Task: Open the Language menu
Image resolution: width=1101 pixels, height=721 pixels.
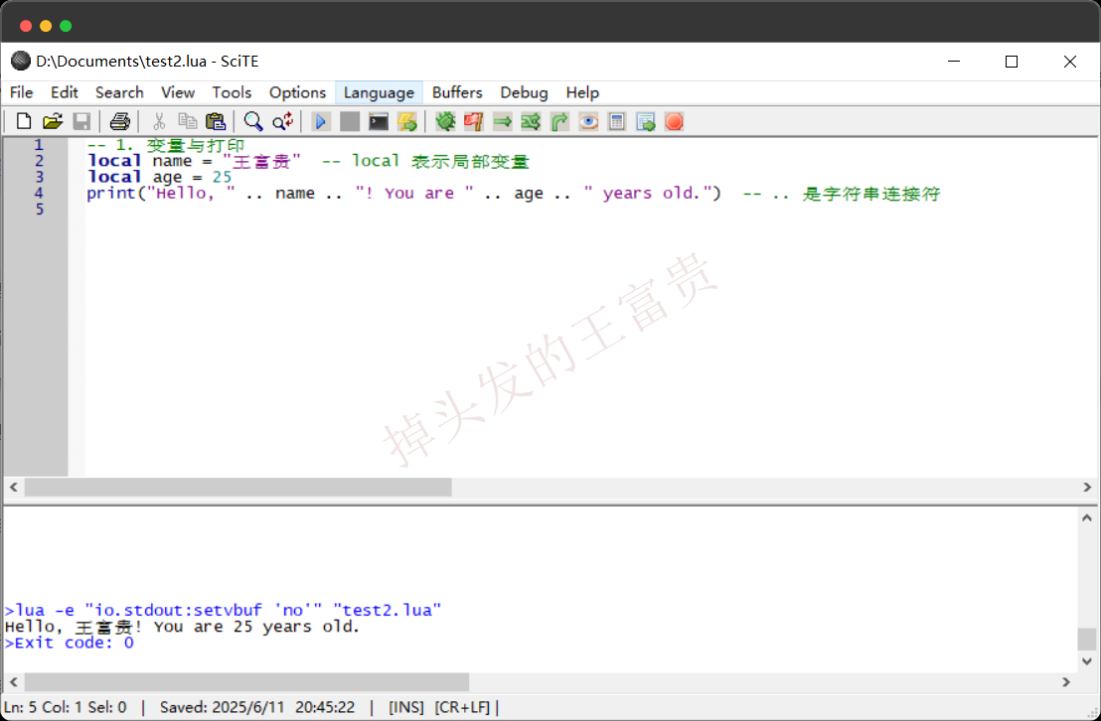Action: pyautogui.click(x=380, y=92)
